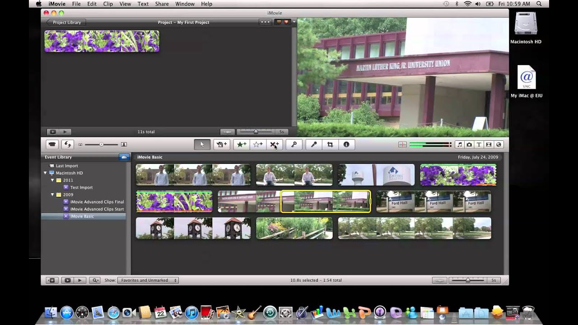Play selected events from beginning
Image resolution: width=578 pixels, height=325 pixels.
point(79,280)
